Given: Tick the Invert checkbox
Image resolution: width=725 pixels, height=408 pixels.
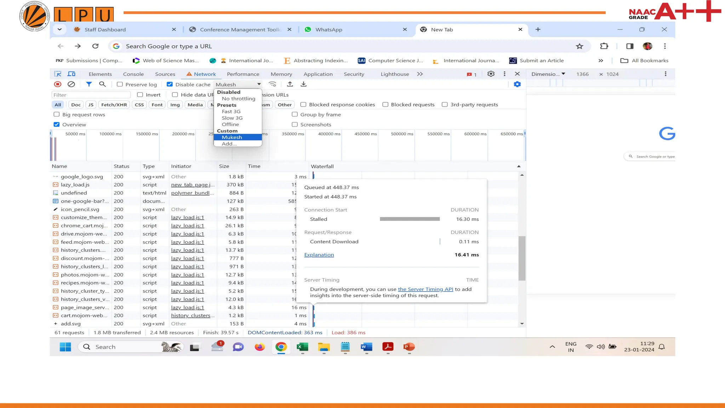Looking at the screenshot, I should (x=140, y=95).
